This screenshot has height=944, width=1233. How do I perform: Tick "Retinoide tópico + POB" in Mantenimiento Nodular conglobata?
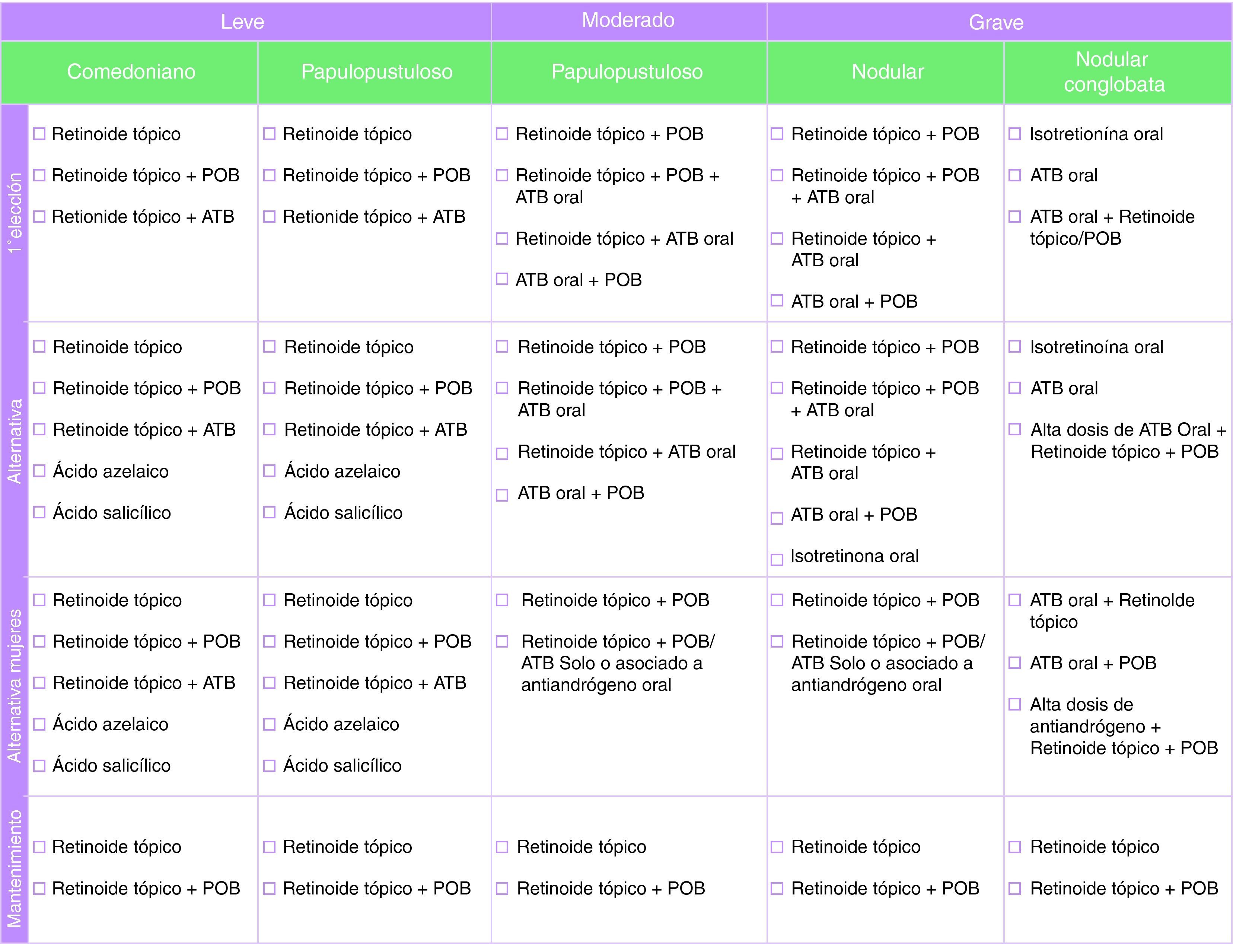click(1014, 889)
